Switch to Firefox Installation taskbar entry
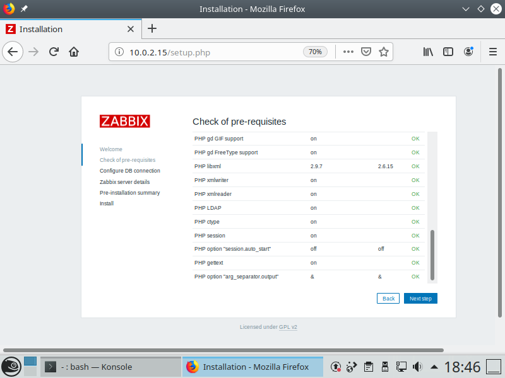Image resolution: width=505 pixels, height=378 pixels. tap(253, 367)
